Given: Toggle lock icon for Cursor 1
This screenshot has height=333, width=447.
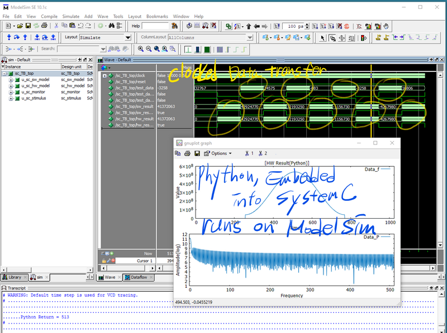Looking at the screenshot, I should (104, 260).
